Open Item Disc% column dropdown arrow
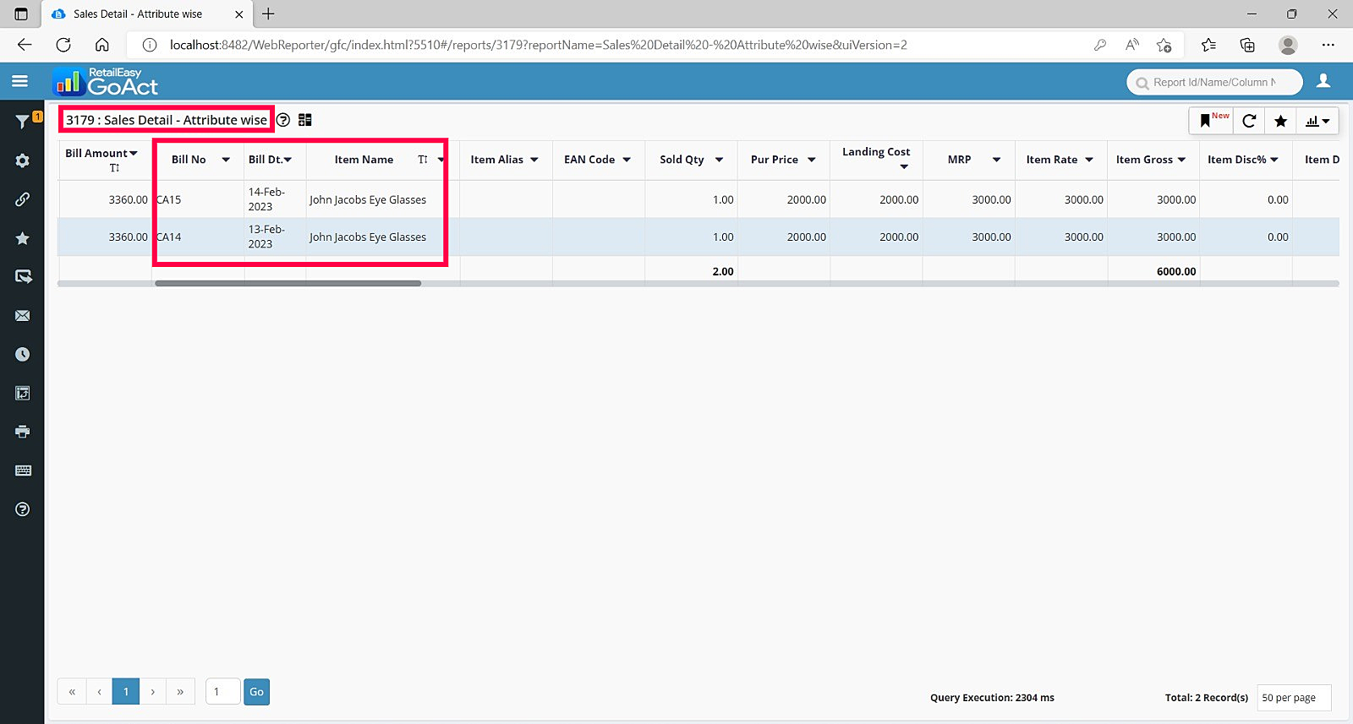Viewport: 1353px width, 724px height. pos(1274,160)
